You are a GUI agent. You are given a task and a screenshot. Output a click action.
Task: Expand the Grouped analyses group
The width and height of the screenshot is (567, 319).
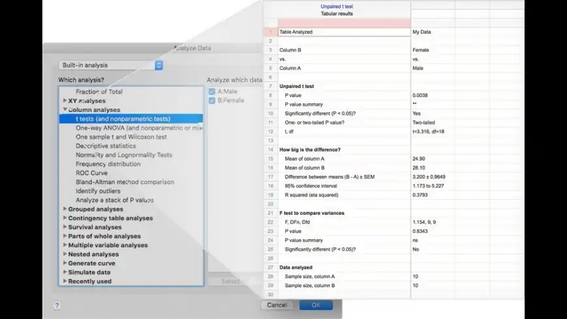click(65, 209)
